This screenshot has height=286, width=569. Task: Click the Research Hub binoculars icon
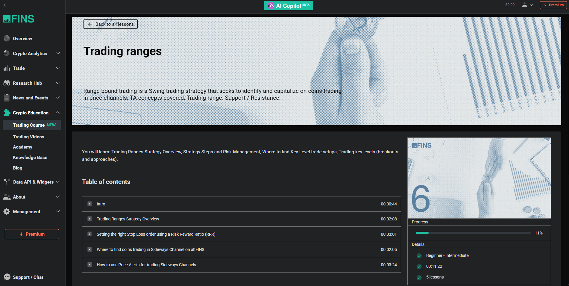[x=7, y=83]
